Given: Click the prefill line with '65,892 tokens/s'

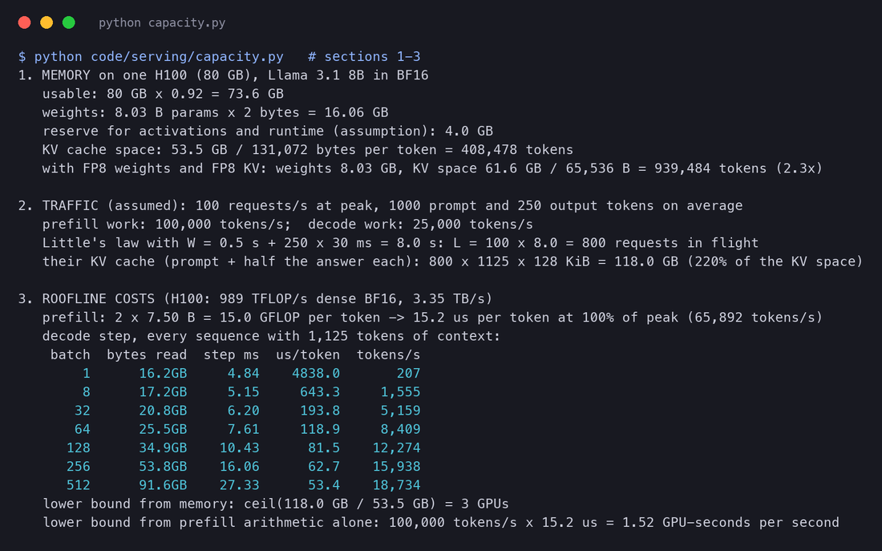Looking at the screenshot, I should [432, 318].
